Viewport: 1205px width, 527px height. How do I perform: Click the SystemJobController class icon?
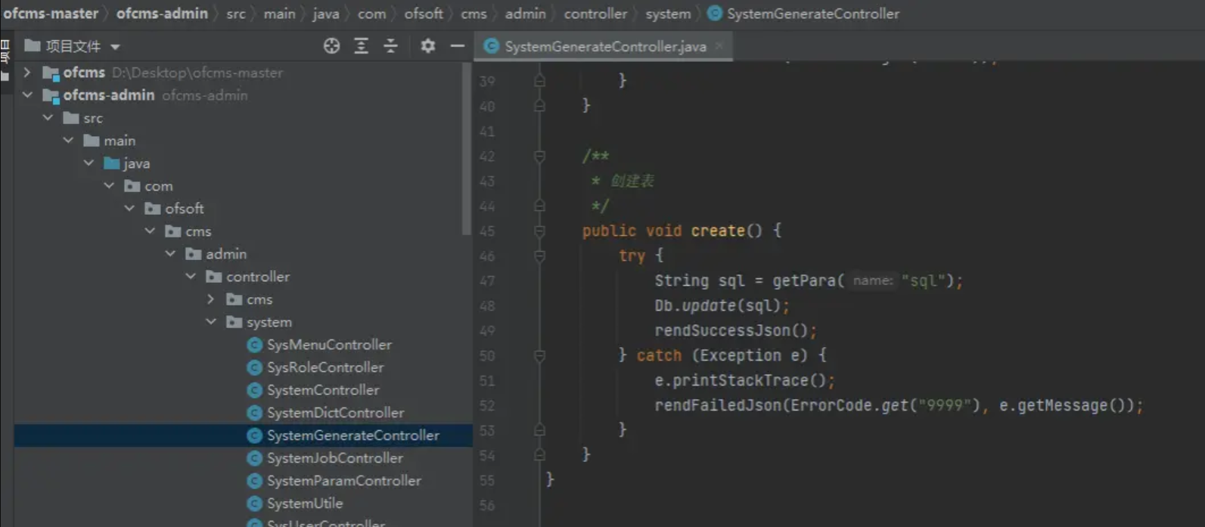coord(254,458)
